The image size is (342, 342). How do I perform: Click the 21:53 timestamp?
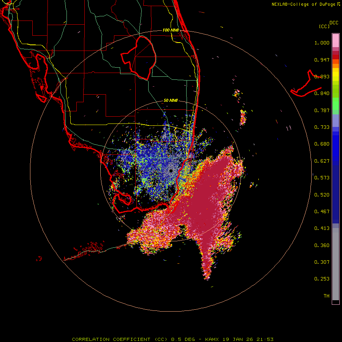[264, 339]
